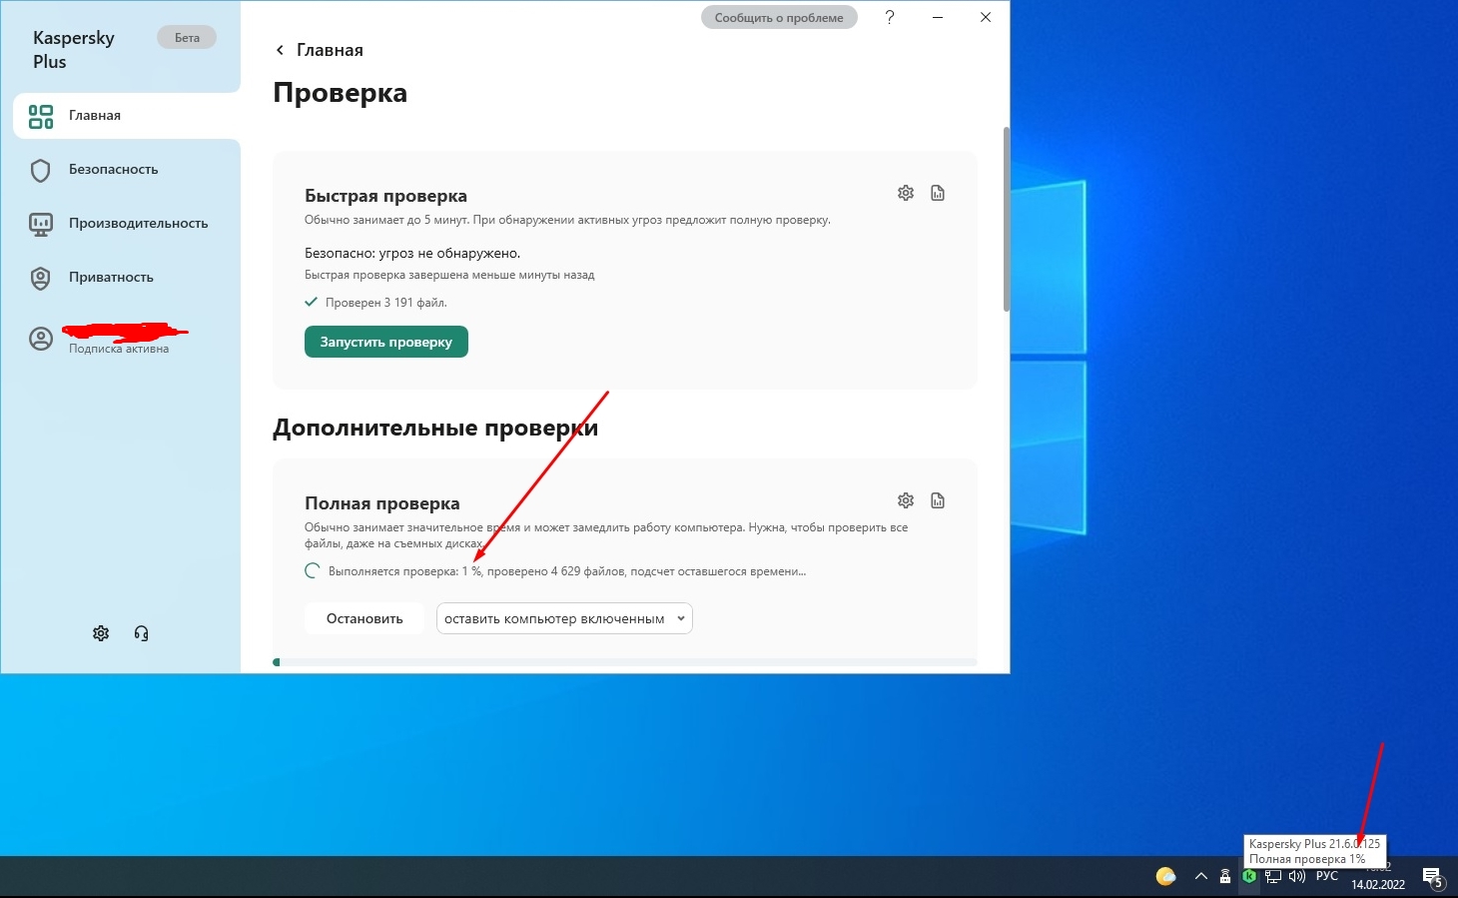Click the Безопасно: угроз не обнаружено text

tap(412, 254)
